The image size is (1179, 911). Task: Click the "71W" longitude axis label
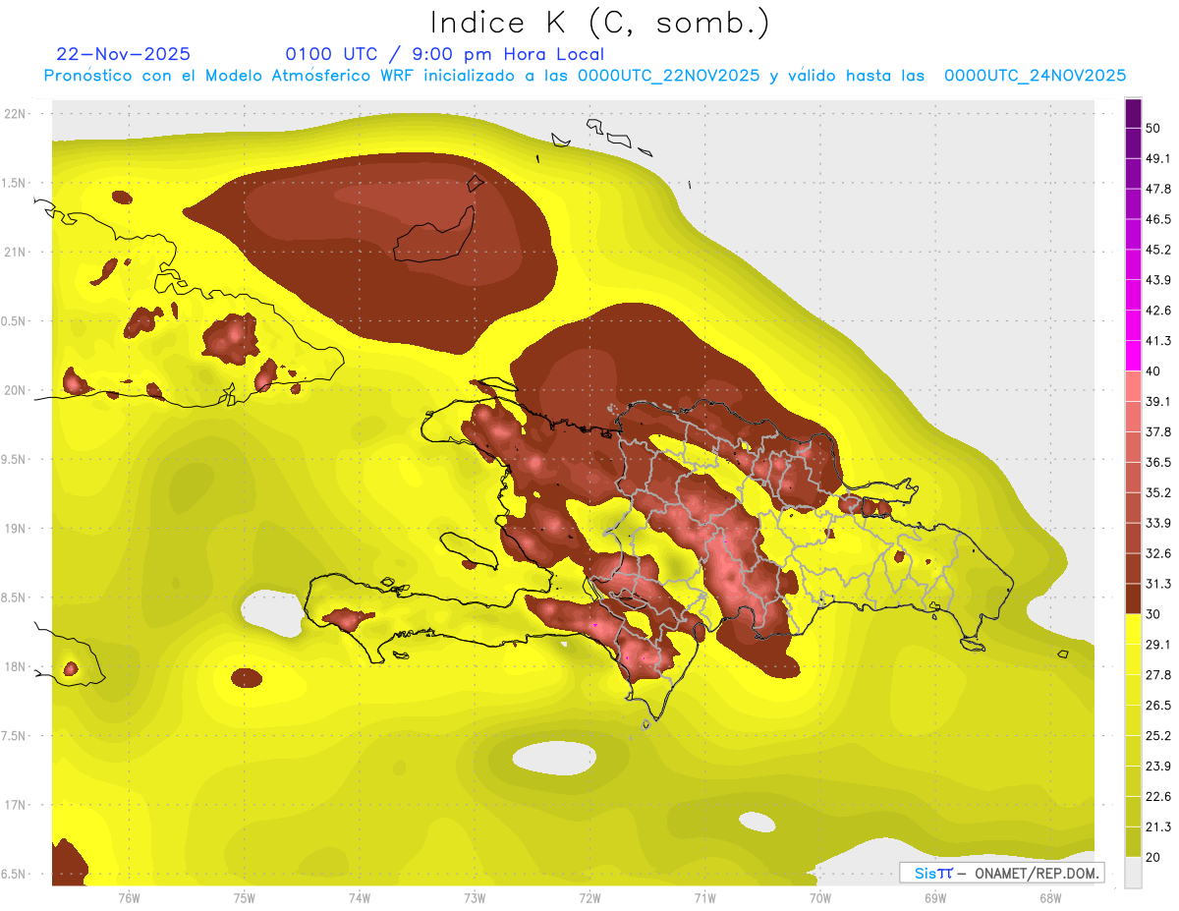point(704,897)
